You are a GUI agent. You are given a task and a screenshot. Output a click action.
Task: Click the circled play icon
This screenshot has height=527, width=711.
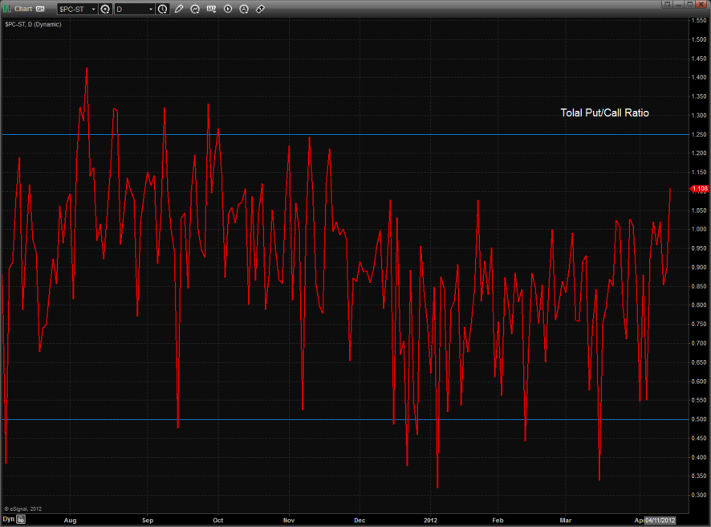(x=228, y=9)
